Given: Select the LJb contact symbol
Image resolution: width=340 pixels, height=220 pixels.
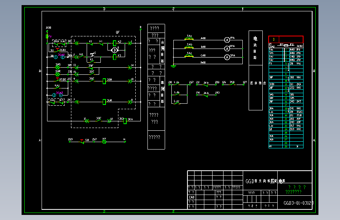Looking at the screenshot, I should click(x=177, y=94).
